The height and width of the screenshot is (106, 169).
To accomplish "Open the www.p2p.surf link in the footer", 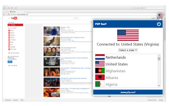I will pos(128,92).
